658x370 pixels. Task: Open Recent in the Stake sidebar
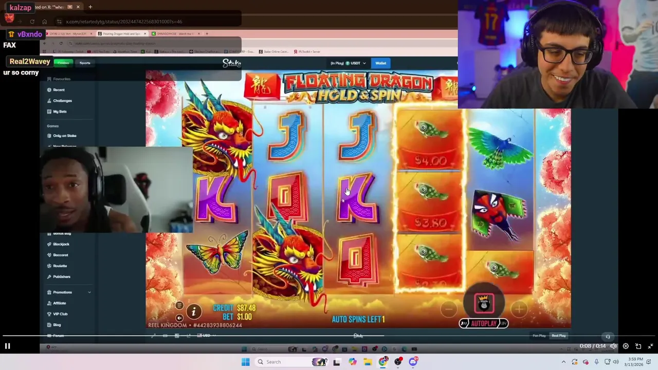(59, 90)
